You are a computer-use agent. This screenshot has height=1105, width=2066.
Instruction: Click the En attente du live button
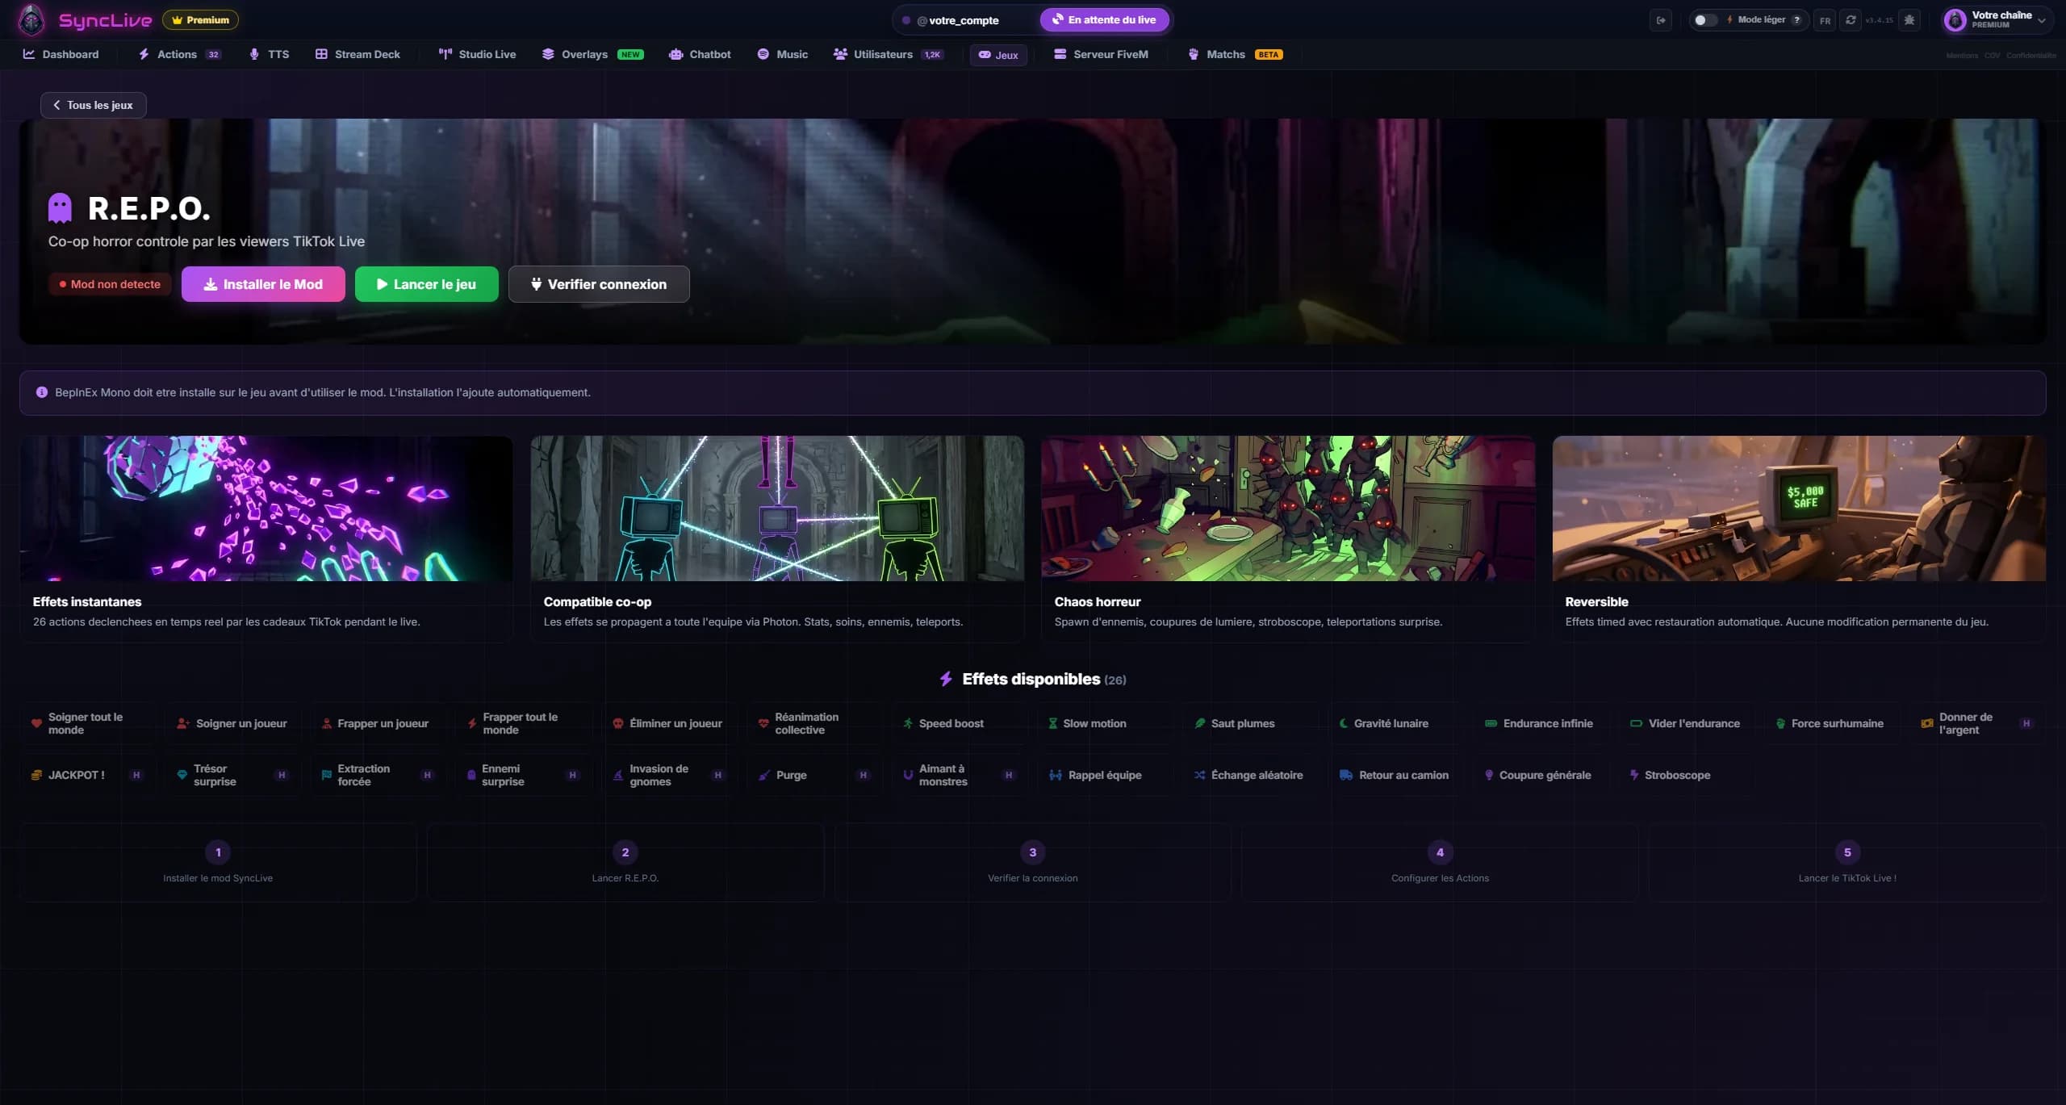click(x=1105, y=20)
